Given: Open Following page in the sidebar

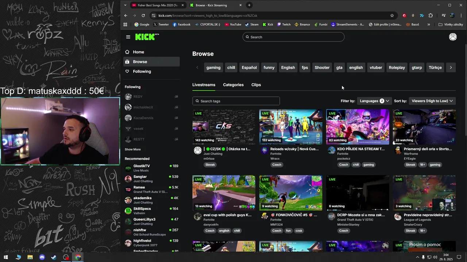Looking at the screenshot, I should pyautogui.click(x=151, y=71).
